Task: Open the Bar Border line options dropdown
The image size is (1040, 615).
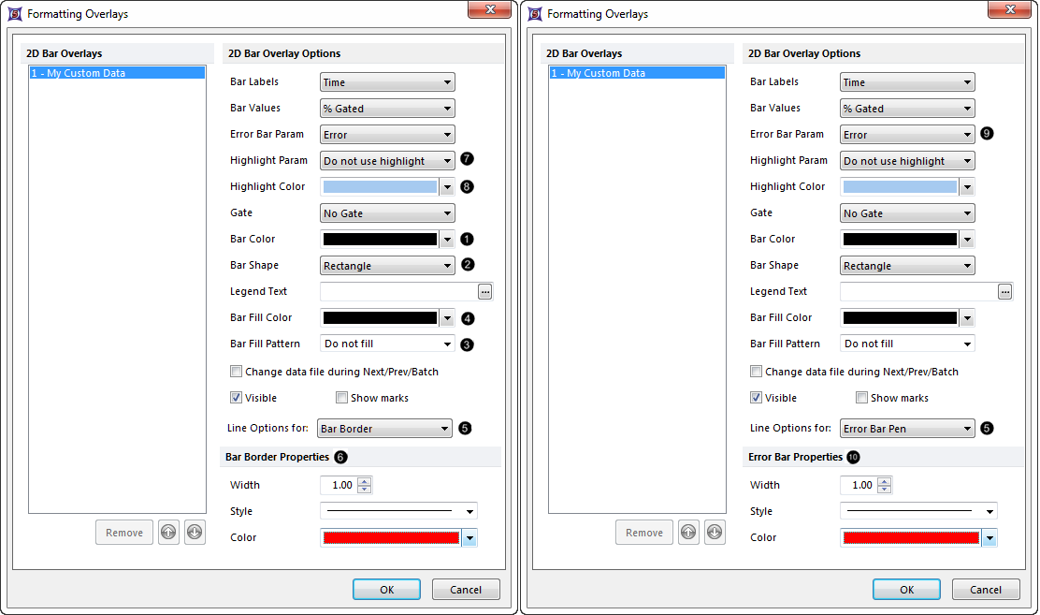Action: click(384, 429)
